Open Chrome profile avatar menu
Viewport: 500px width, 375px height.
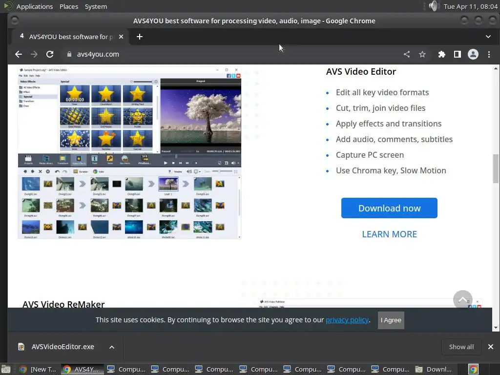(473, 54)
